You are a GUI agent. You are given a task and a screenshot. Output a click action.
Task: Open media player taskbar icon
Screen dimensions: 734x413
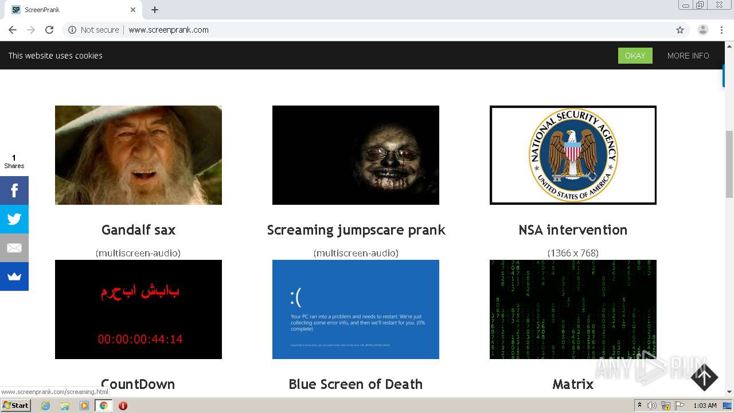point(84,406)
